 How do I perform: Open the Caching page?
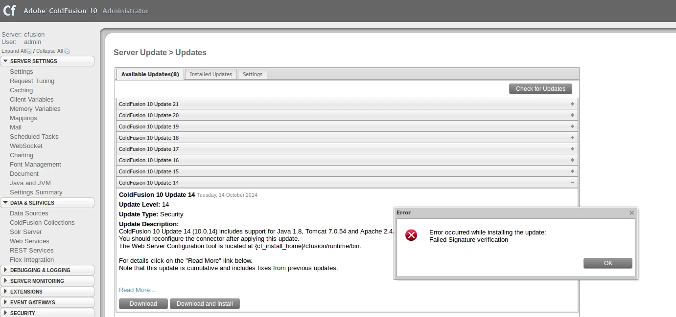(x=22, y=90)
